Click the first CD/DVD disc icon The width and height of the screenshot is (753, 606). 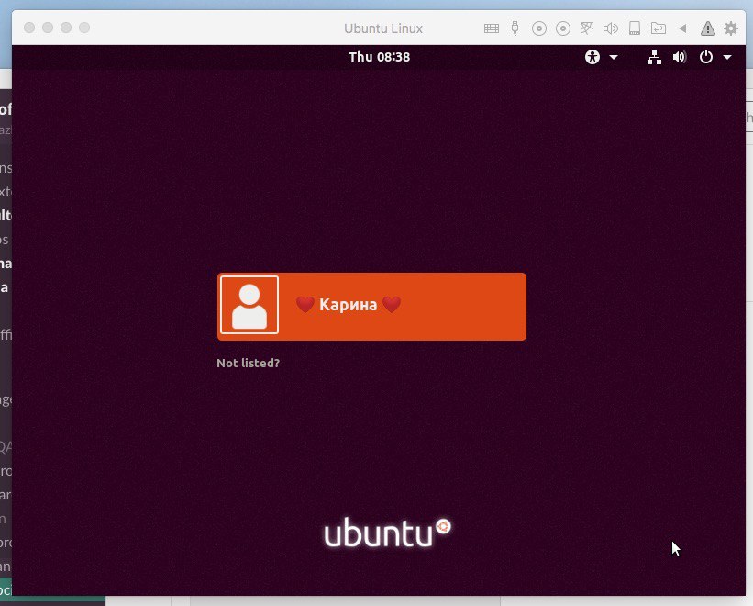coord(539,28)
